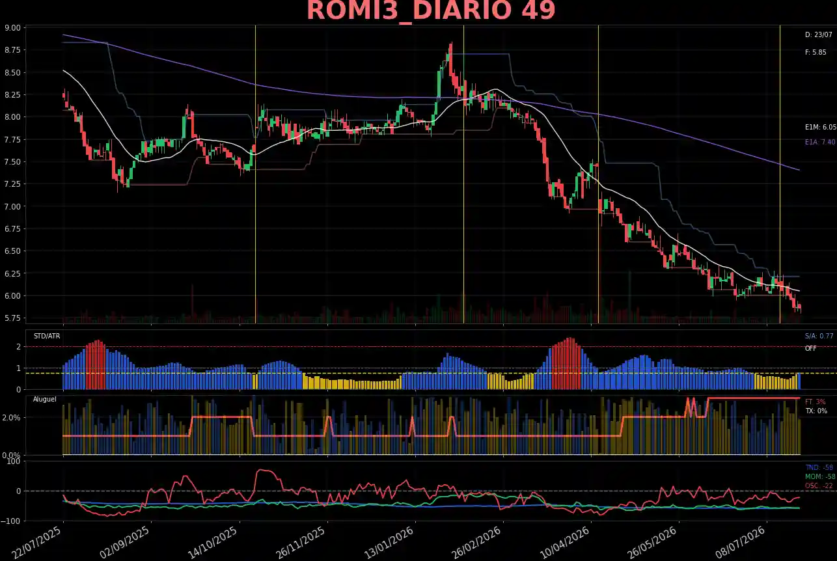This screenshot has width=837, height=561.
Task: Click the 8.25 price axis label
Action: 12,95
